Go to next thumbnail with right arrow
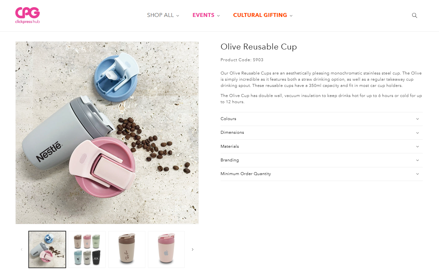The image size is (439, 276). (x=192, y=249)
